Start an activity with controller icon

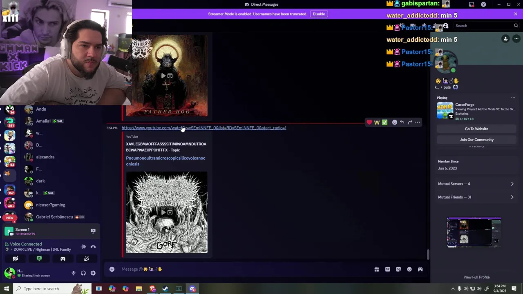tap(63, 258)
